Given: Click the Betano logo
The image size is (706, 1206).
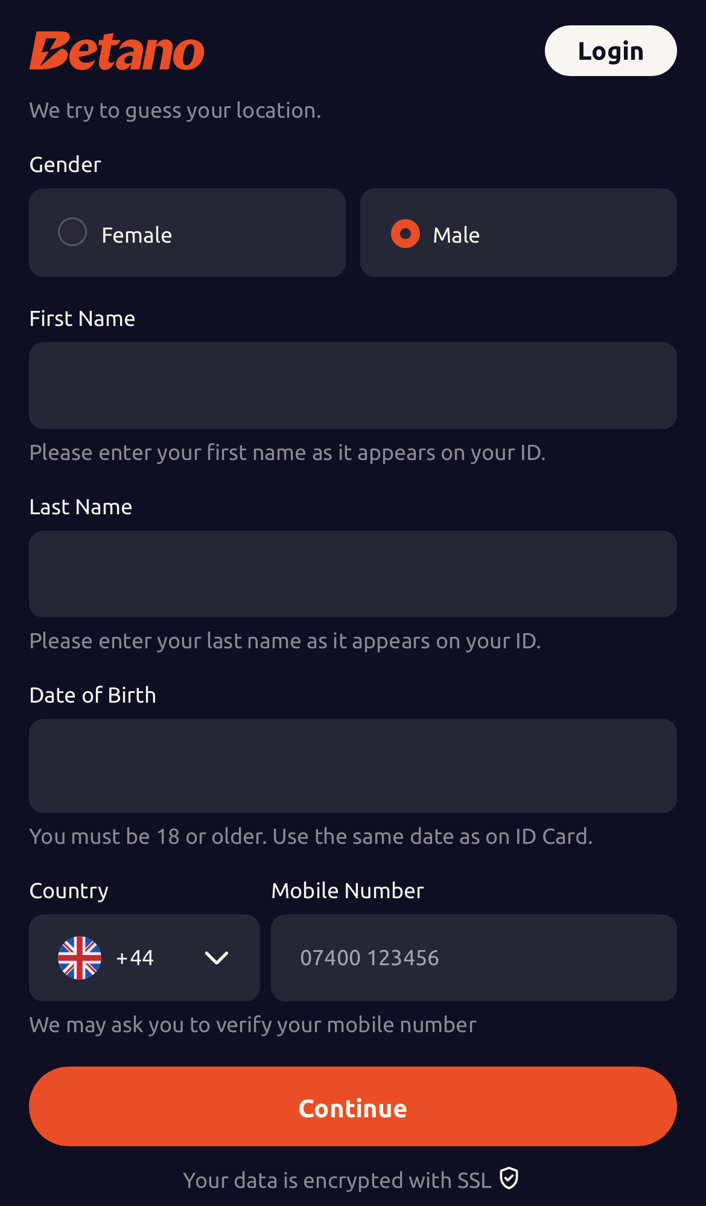Looking at the screenshot, I should tap(117, 51).
